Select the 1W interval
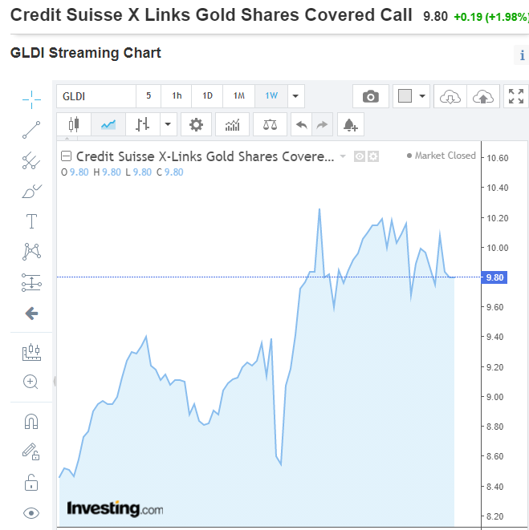The width and height of the screenshot is (529, 530). point(271,96)
